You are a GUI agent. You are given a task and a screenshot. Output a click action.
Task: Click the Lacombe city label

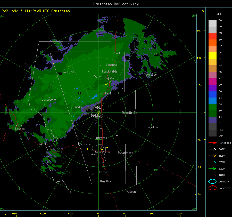pyautogui.click(x=111, y=65)
